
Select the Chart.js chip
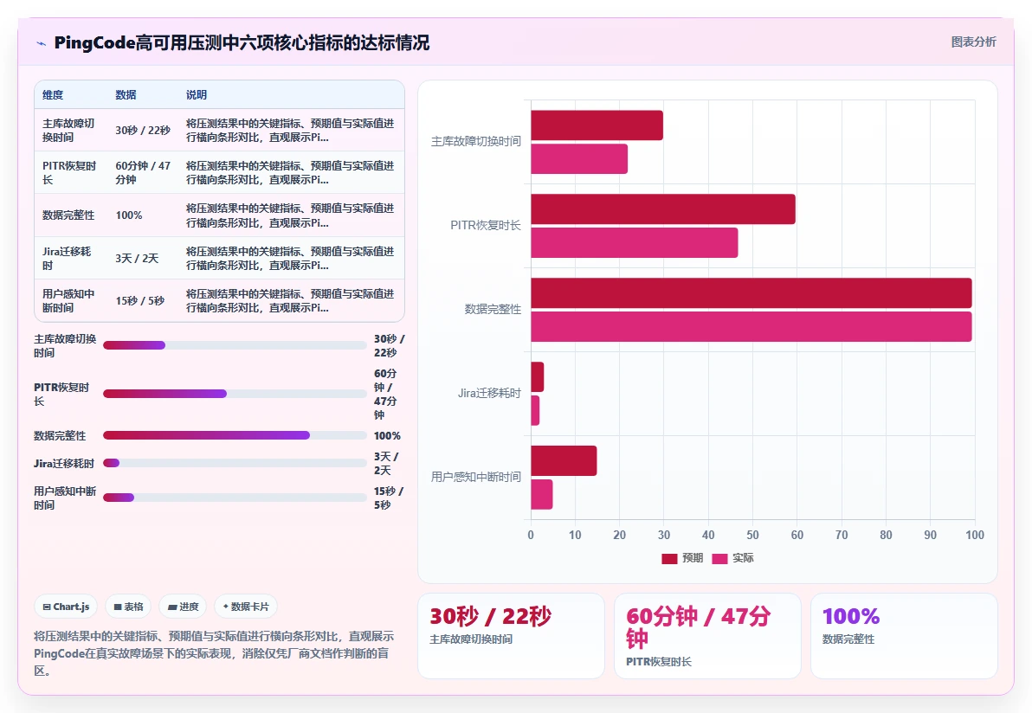[66, 607]
